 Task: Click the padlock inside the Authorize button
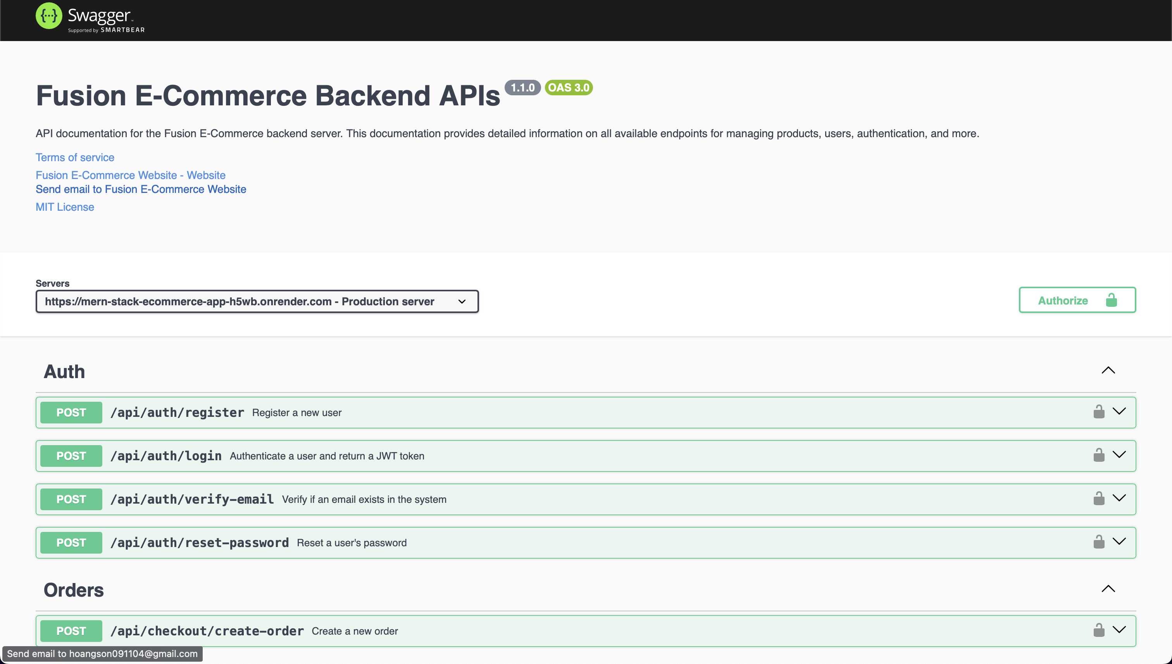(x=1112, y=300)
